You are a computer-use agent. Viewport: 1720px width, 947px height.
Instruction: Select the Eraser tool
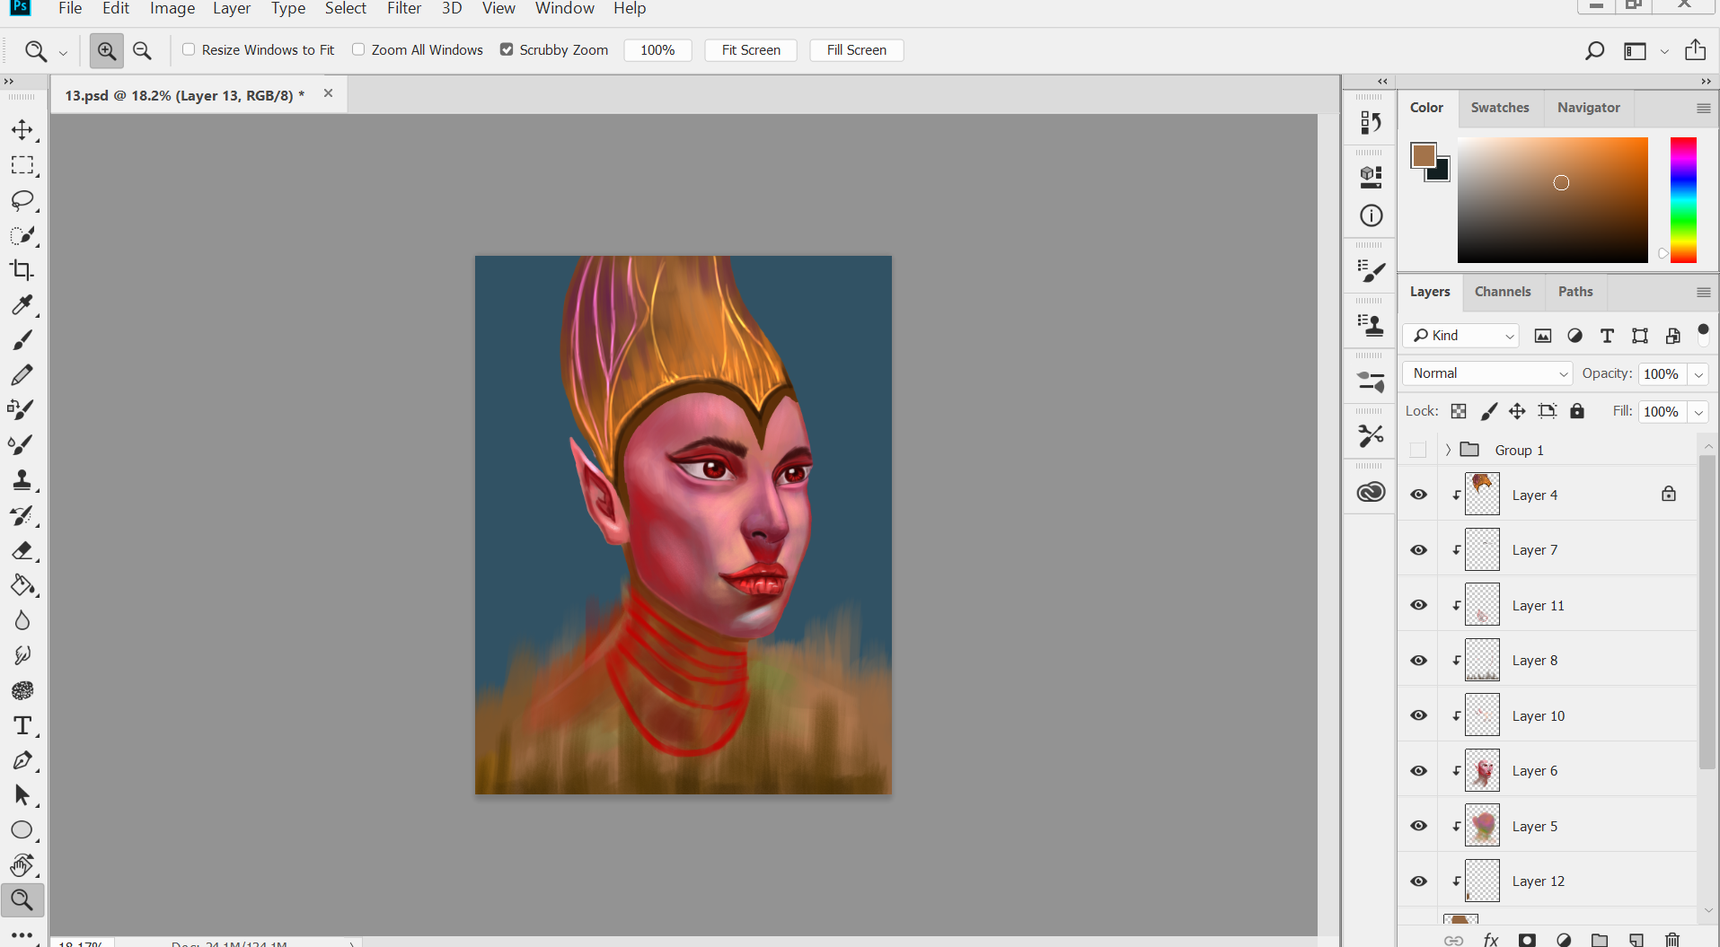pyautogui.click(x=22, y=550)
